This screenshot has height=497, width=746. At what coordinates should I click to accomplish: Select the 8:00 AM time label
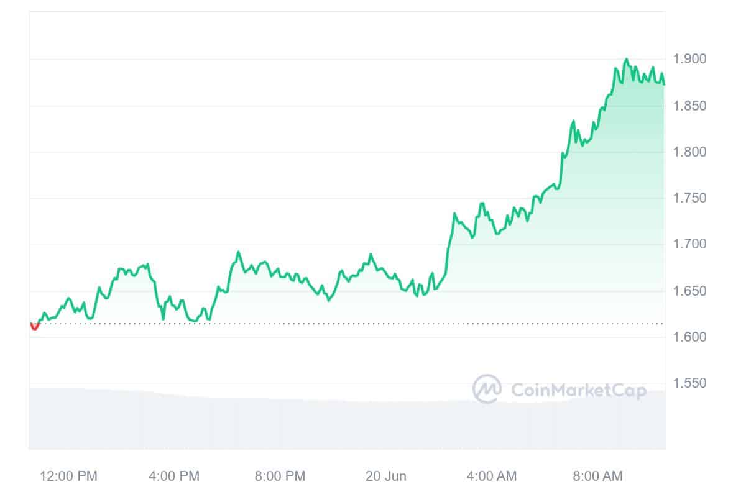[597, 476]
